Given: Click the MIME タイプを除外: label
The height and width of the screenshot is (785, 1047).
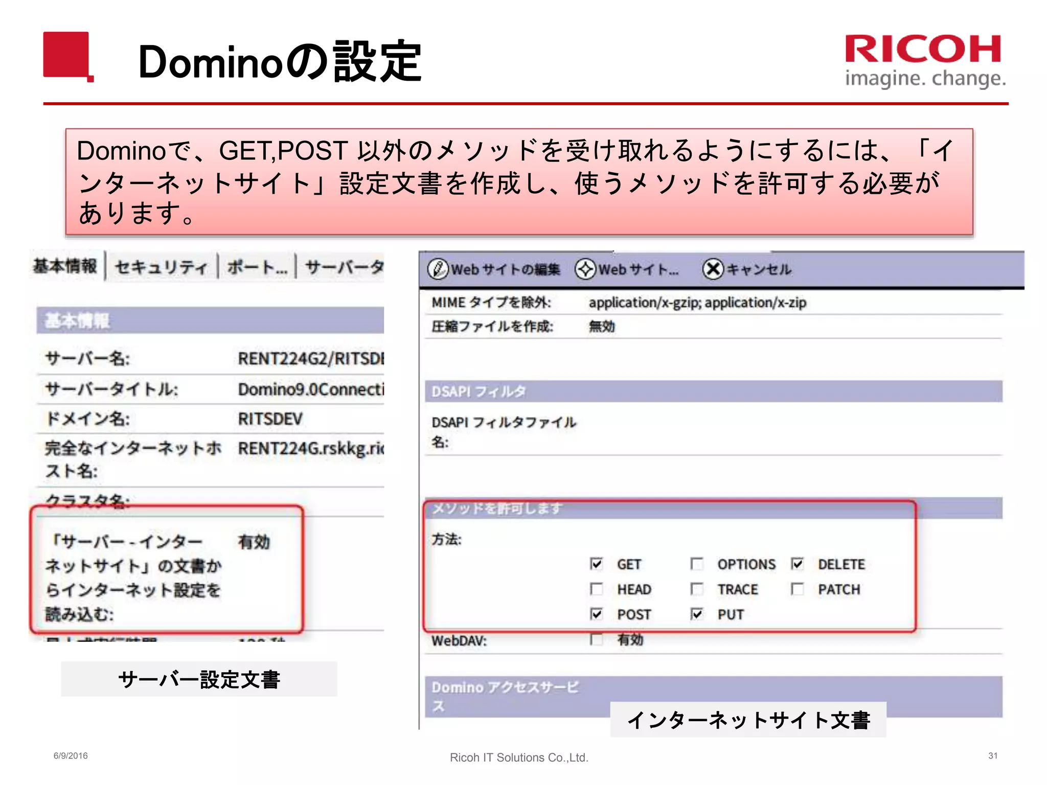Looking at the screenshot, I should click(x=491, y=303).
